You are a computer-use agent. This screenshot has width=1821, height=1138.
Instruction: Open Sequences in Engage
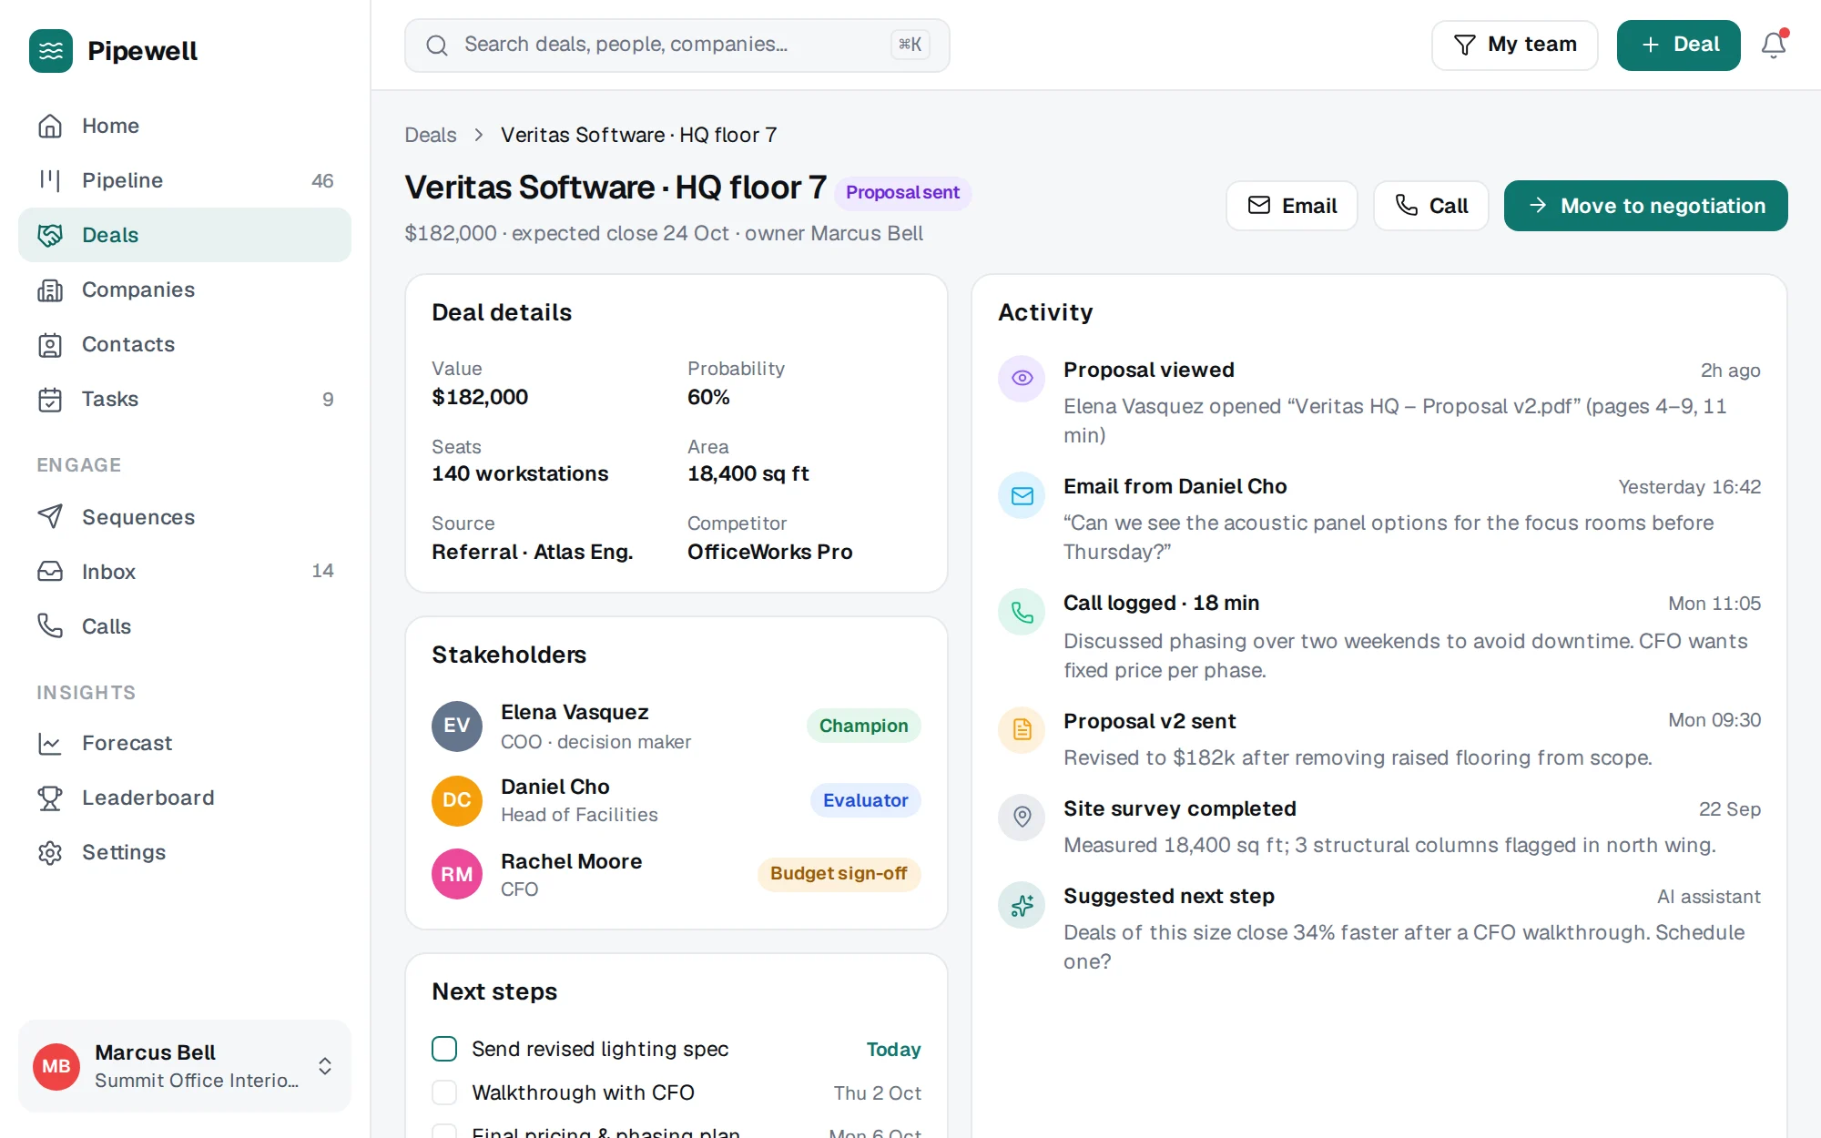tap(185, 517)
